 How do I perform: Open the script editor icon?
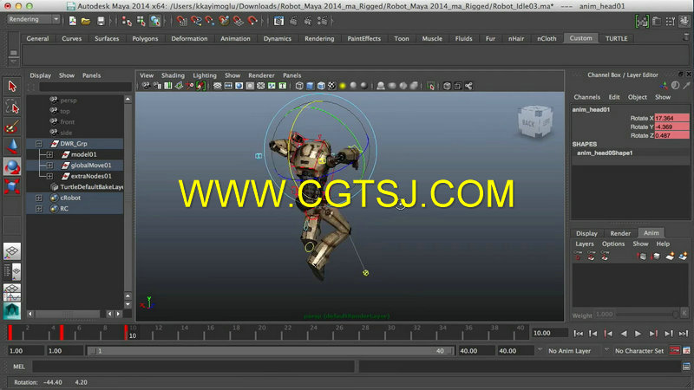click(x=686, y=367)
